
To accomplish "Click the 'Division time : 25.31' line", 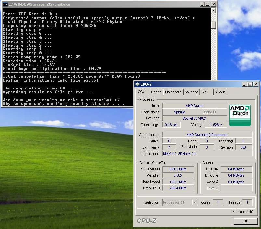I will (x=30, y=61).
